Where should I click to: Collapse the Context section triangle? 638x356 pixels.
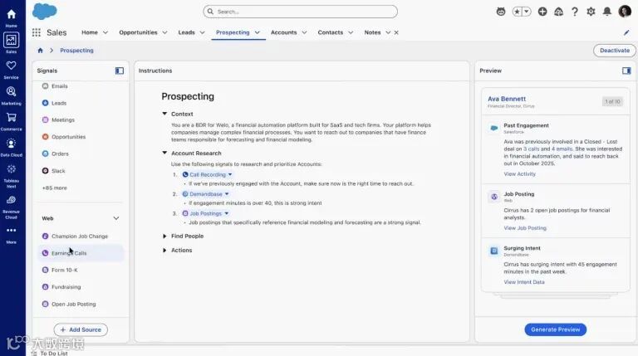(x=164, y=114)
